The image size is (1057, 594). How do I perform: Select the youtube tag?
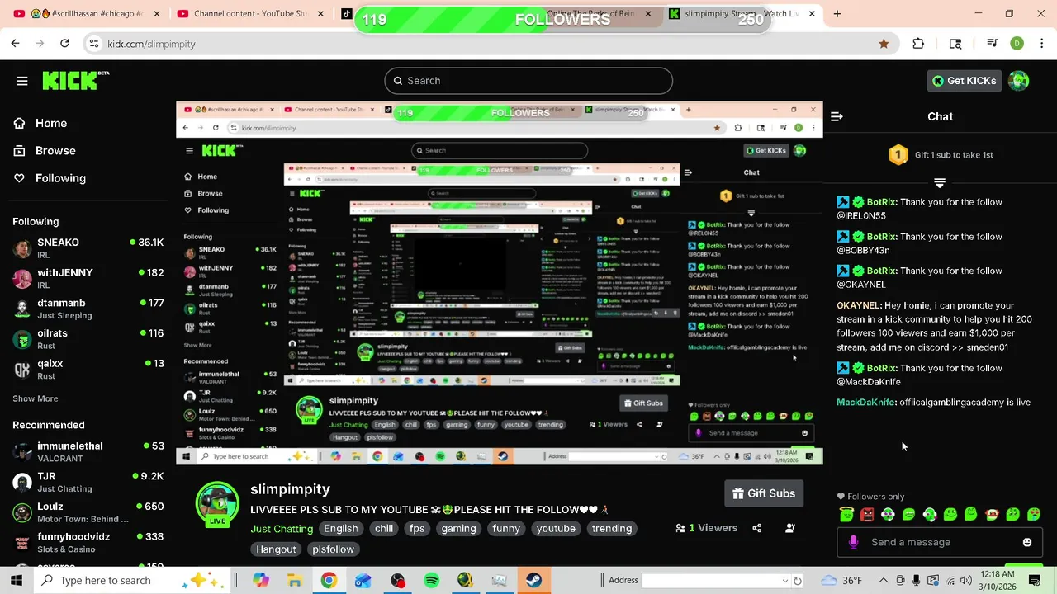tap(556, 529)
